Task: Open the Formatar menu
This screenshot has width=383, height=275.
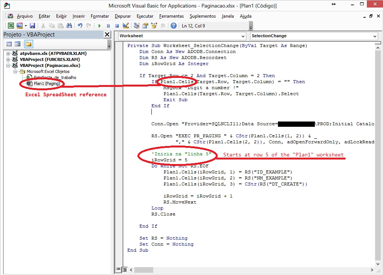Action: pos(100,16)
